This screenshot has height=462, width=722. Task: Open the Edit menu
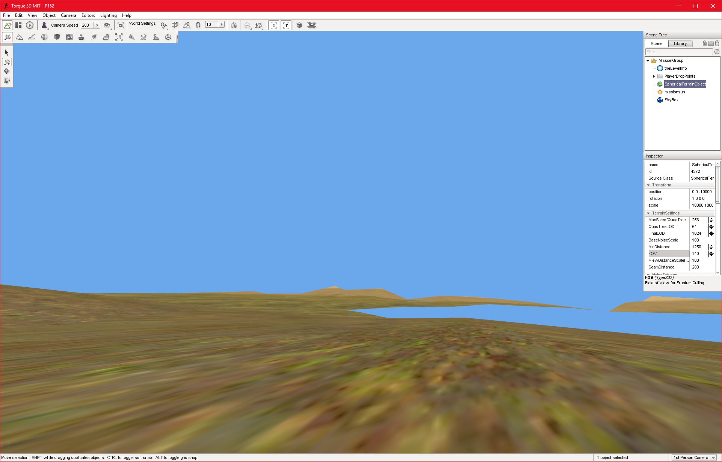coord(19,15)
